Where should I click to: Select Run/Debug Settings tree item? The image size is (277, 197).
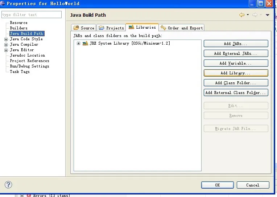(x=29, y=66)
